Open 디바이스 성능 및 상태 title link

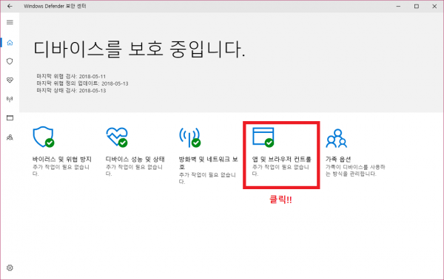[x=135, y=160]
